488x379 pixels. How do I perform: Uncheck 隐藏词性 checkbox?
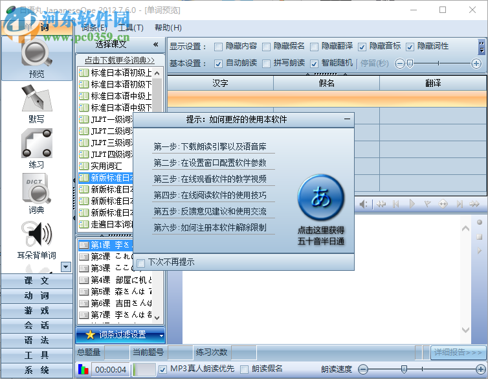(x=410, y=47)
